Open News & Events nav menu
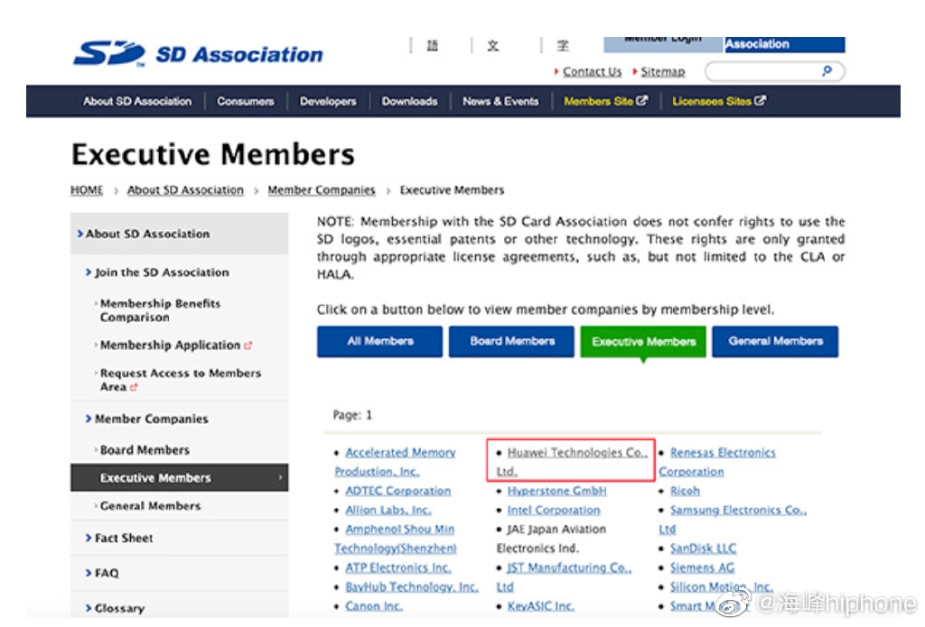The width and height of the screenshot is (925, 627). 500,101
